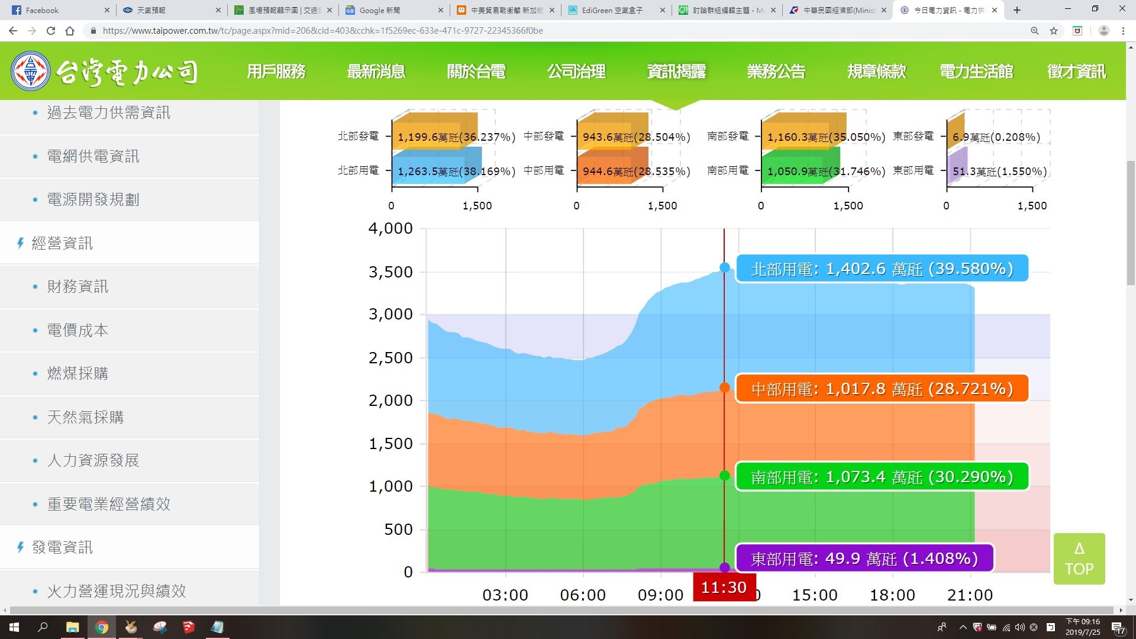This screenshot has width=1136, height=639.
Task: Open 電價成本 sidebar link
Action: point(78,330)
